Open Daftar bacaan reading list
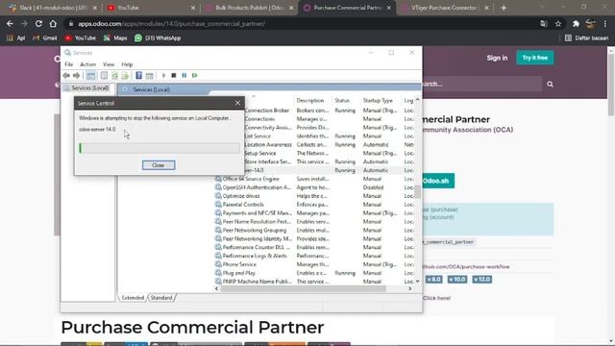 pyautogui.click(x=587, y=38)
